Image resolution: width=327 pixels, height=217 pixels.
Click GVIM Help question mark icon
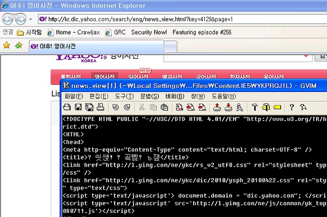(x=292, y=107)
